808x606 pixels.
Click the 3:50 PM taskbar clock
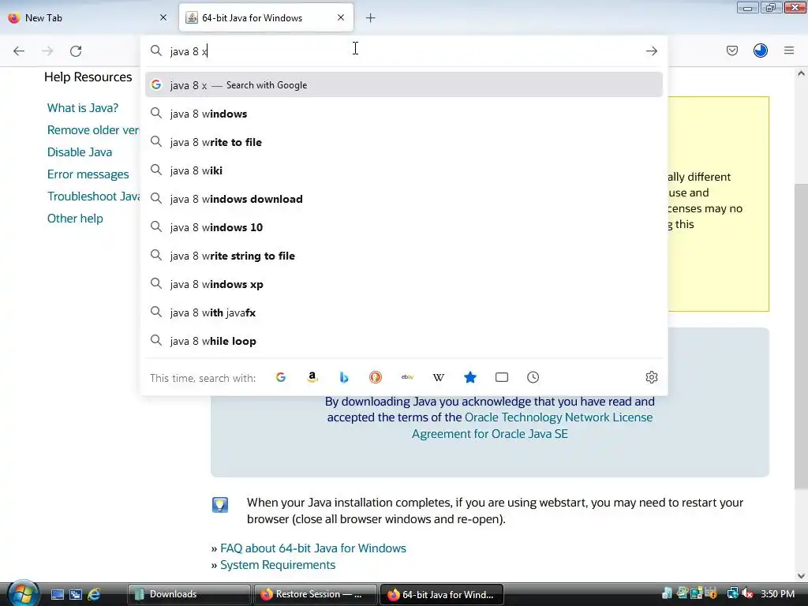tap(777, 594)
